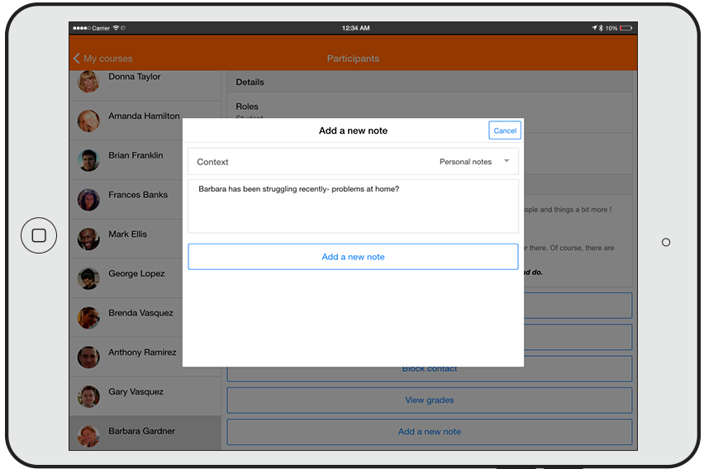The width and height of the screenshot is (704, 469).
Task: Tap the Block contact button
Action: (429, 369)
